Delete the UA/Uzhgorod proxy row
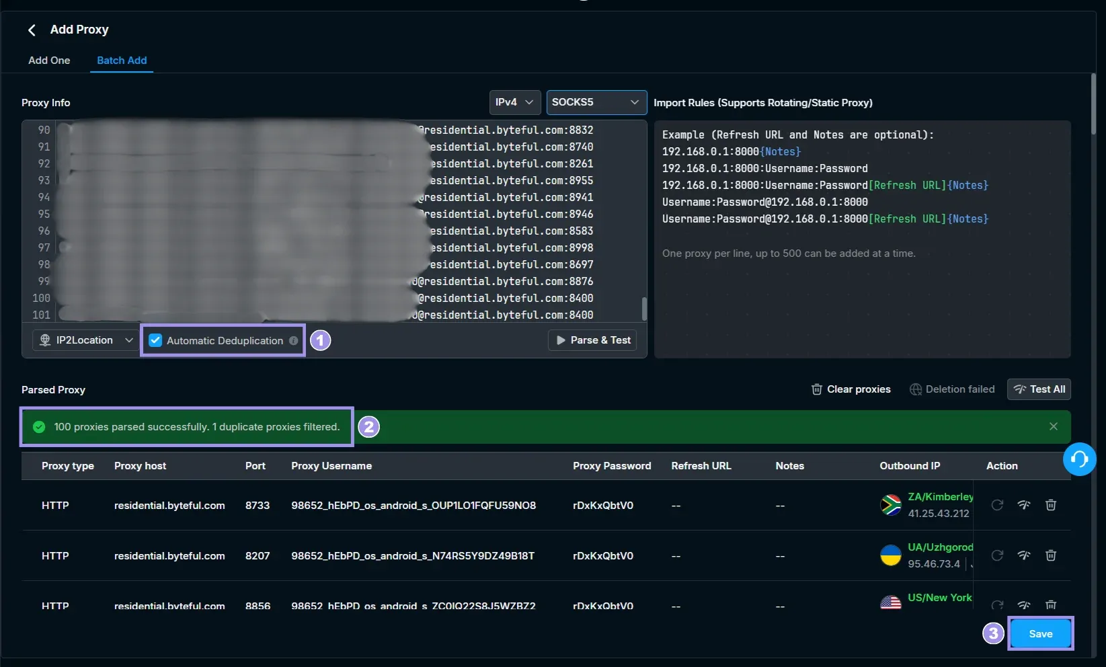This screenshot has height=667, width=1106. 1051,555
